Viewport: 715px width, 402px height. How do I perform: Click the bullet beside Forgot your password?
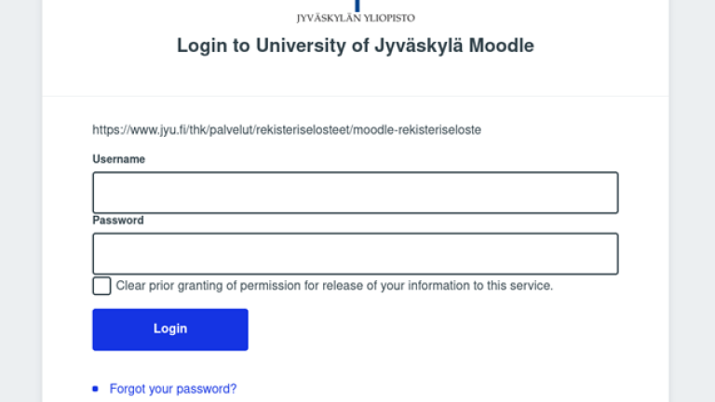click(95, 389)
